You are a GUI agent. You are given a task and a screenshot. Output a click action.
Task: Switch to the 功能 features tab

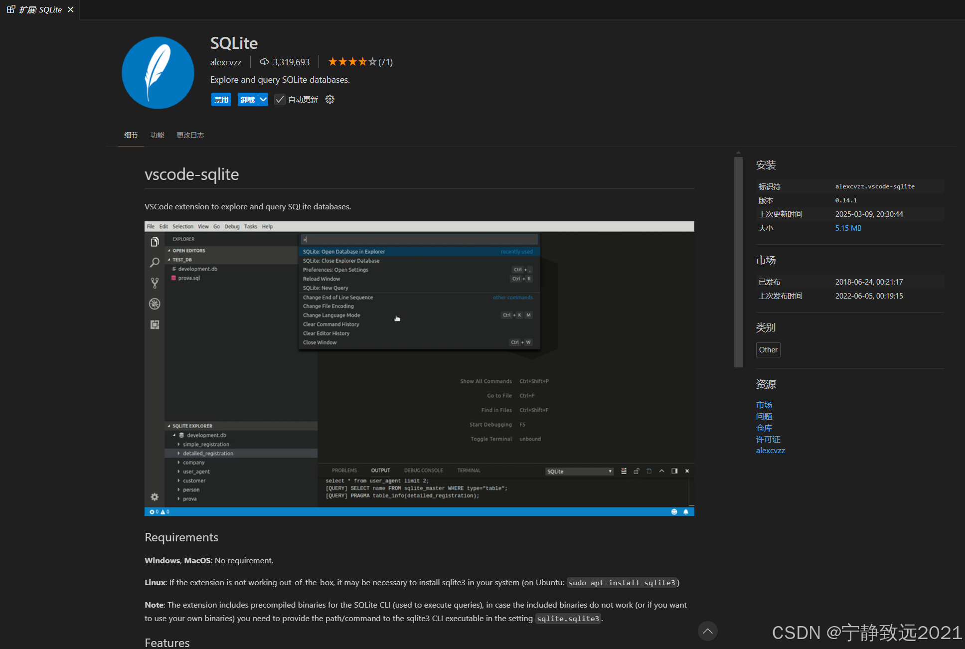(157, 135)
